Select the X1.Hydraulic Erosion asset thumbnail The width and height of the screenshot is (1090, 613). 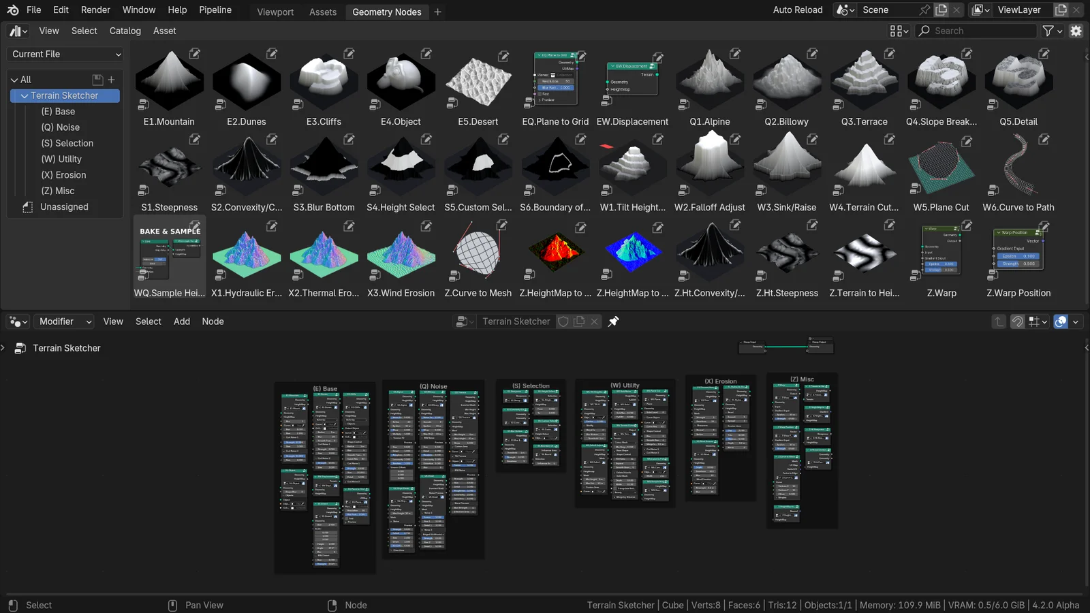point(246,255)
